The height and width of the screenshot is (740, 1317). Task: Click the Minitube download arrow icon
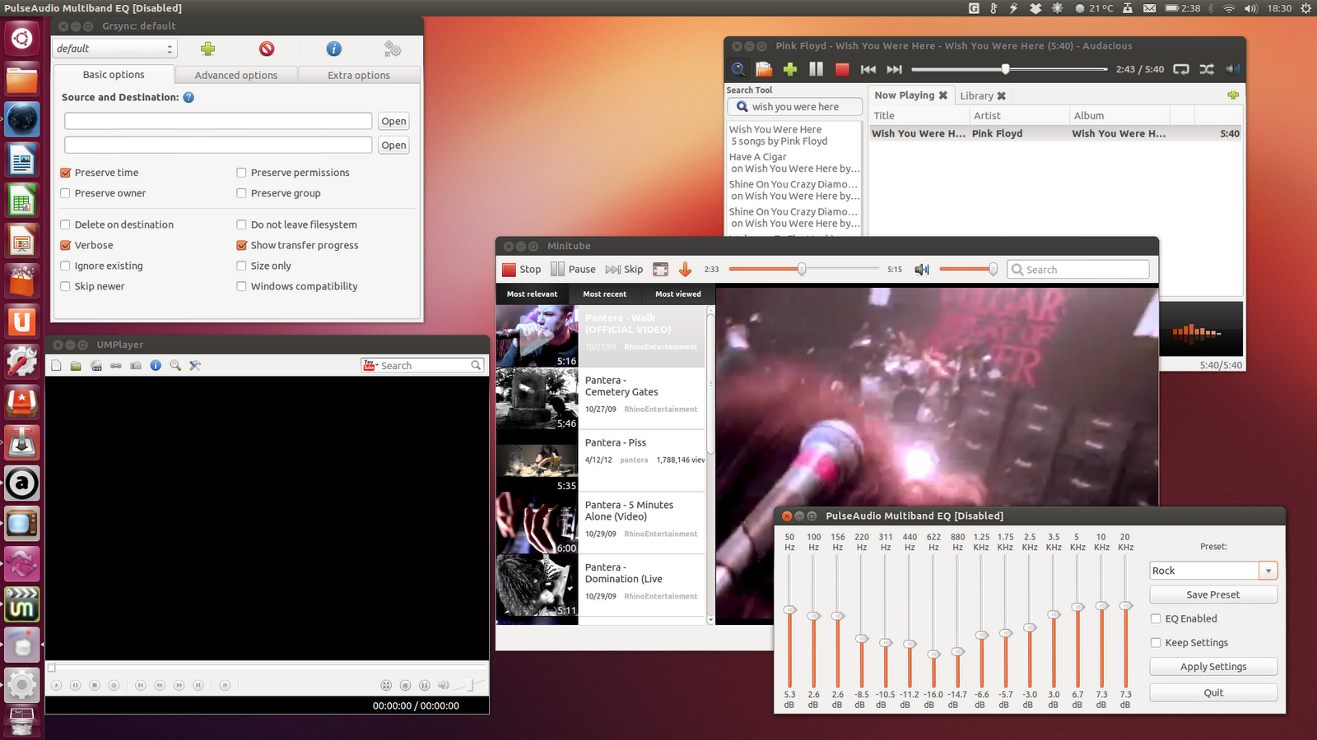click(685, 269)
